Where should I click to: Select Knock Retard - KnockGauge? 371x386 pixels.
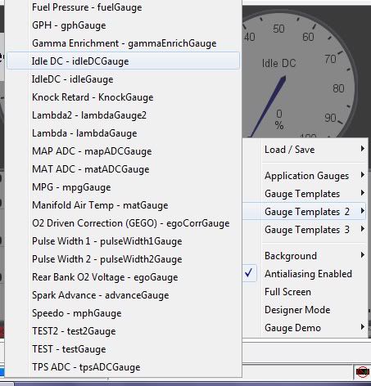(x=124, y=97)
